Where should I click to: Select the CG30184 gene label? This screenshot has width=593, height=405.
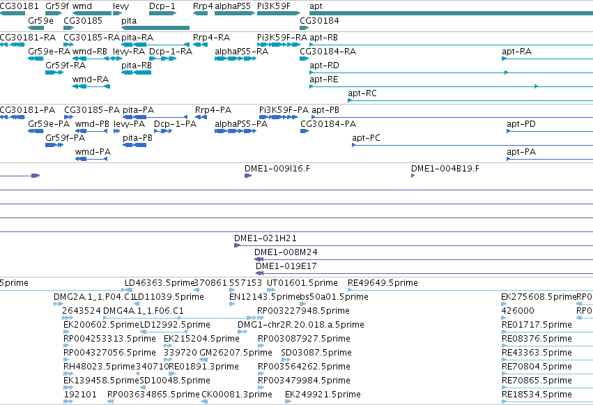(319, 20)
